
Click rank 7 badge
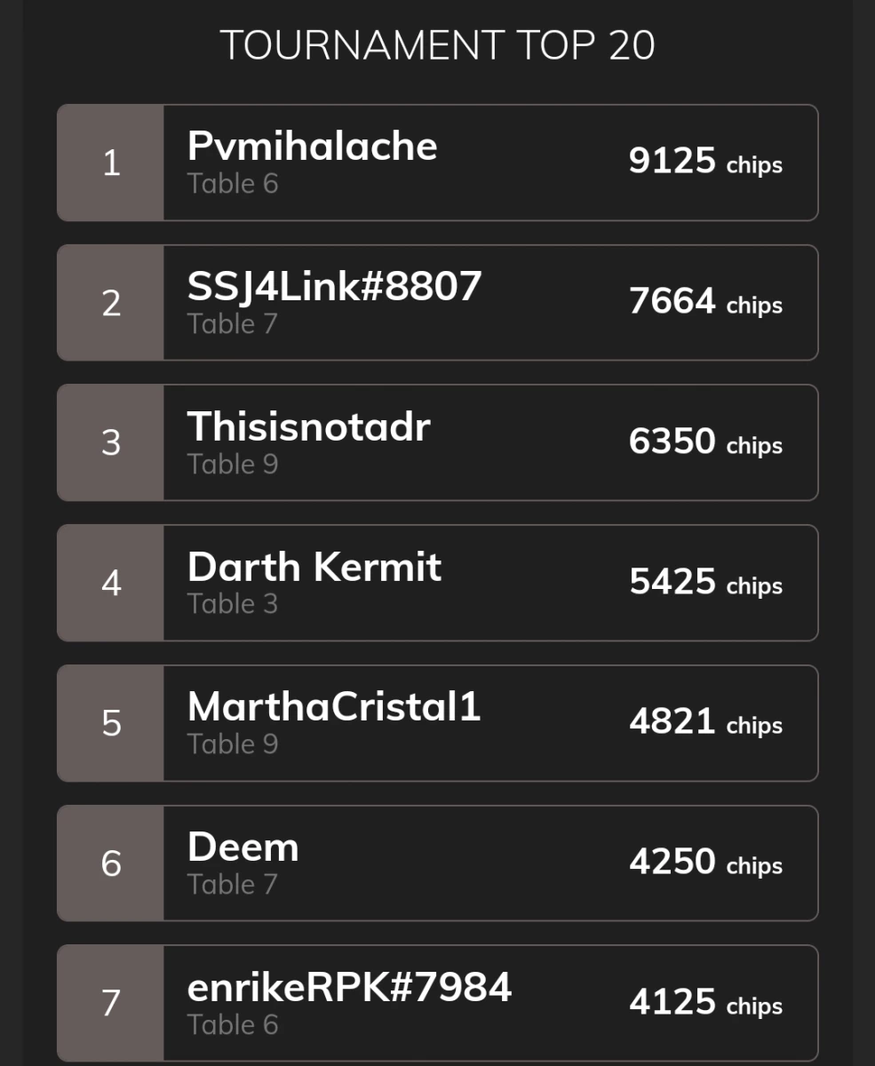[110, 1003]
